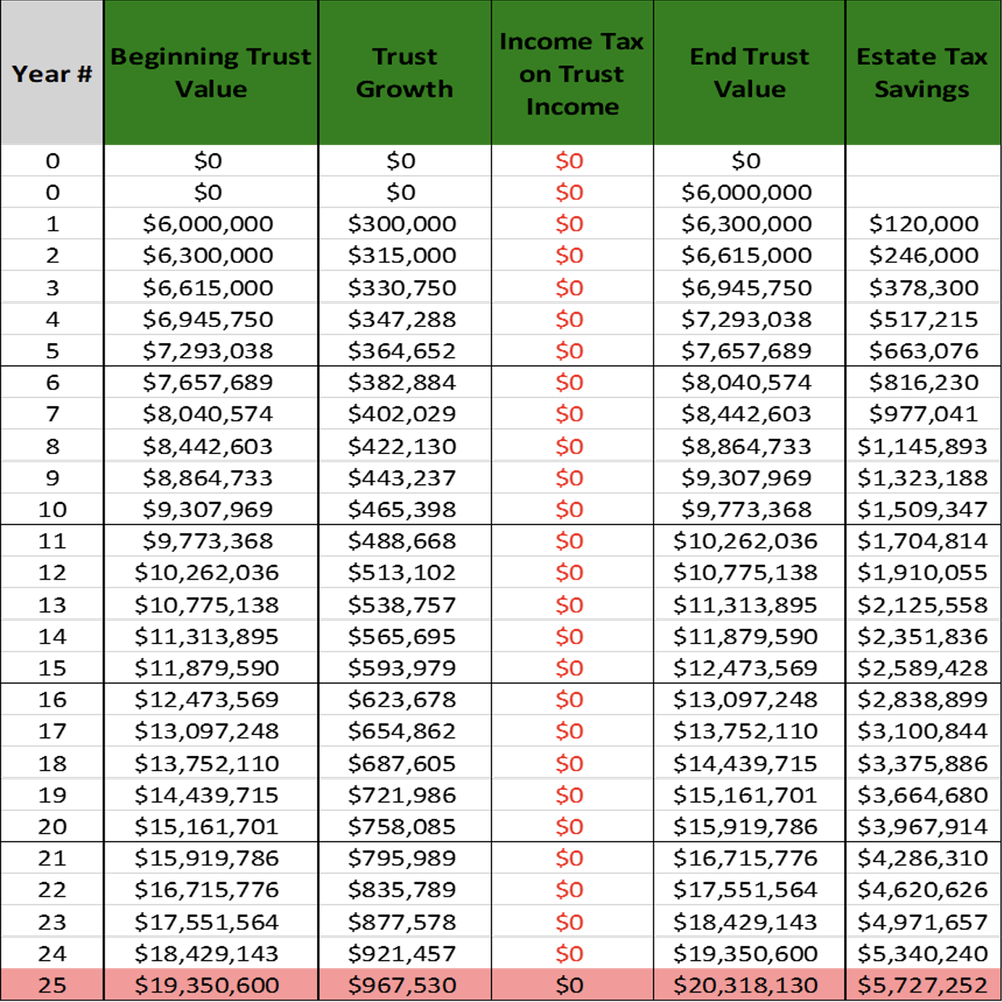1002x1002 pixels.
Task: Select the $921,457 trust growth cell
Action: point(405,953)
